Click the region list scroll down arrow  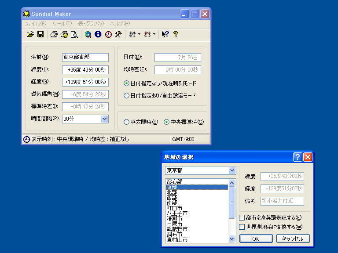point(232,239)
